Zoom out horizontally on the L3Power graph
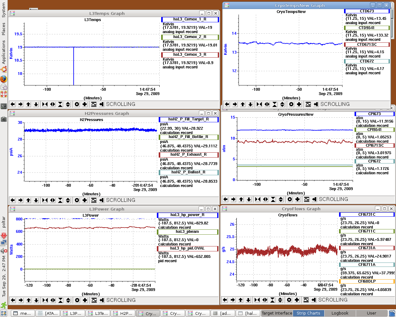 53,300
